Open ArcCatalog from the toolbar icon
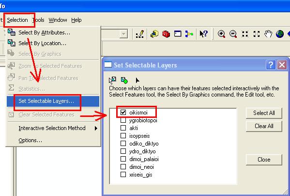The height and width of the screenshot is (196, 290). [154, 34]
